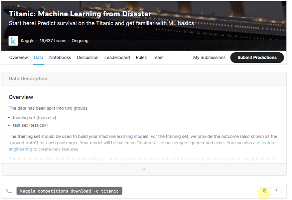292x200 pixels.
Task: Click the Submit Predictions button
Action: pyautogui.click(x=257, y=58)
